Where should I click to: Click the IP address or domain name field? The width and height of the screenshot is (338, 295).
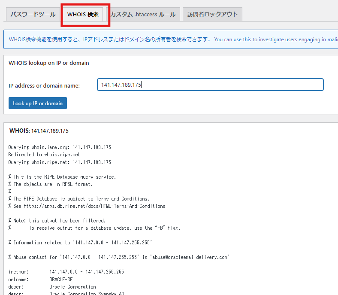coord(210,85)
